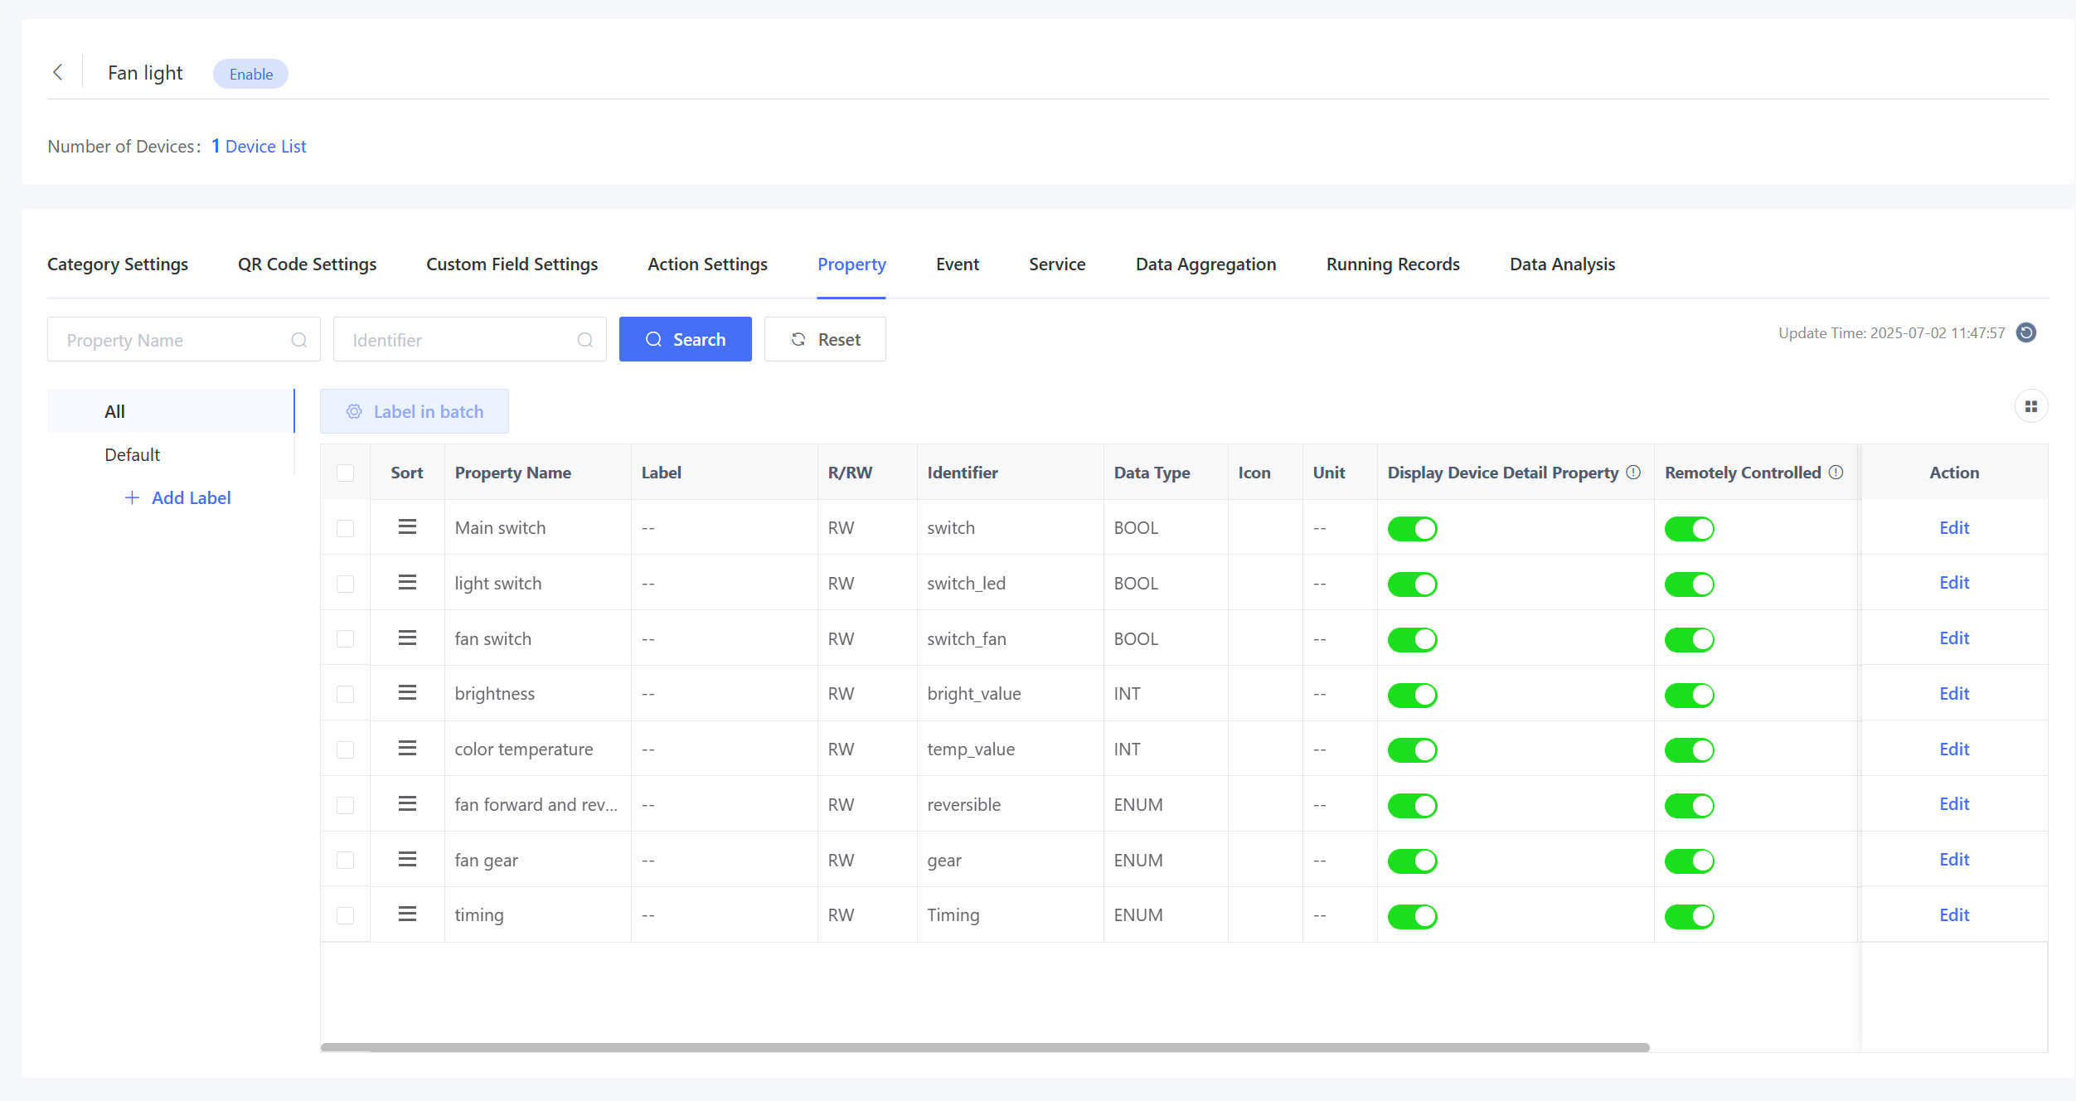Image resolution: width=2076 pixels, height=1101 pixels.
Task: Click the horizontal scrollbar under the table
Action: tap(984, 1048)
